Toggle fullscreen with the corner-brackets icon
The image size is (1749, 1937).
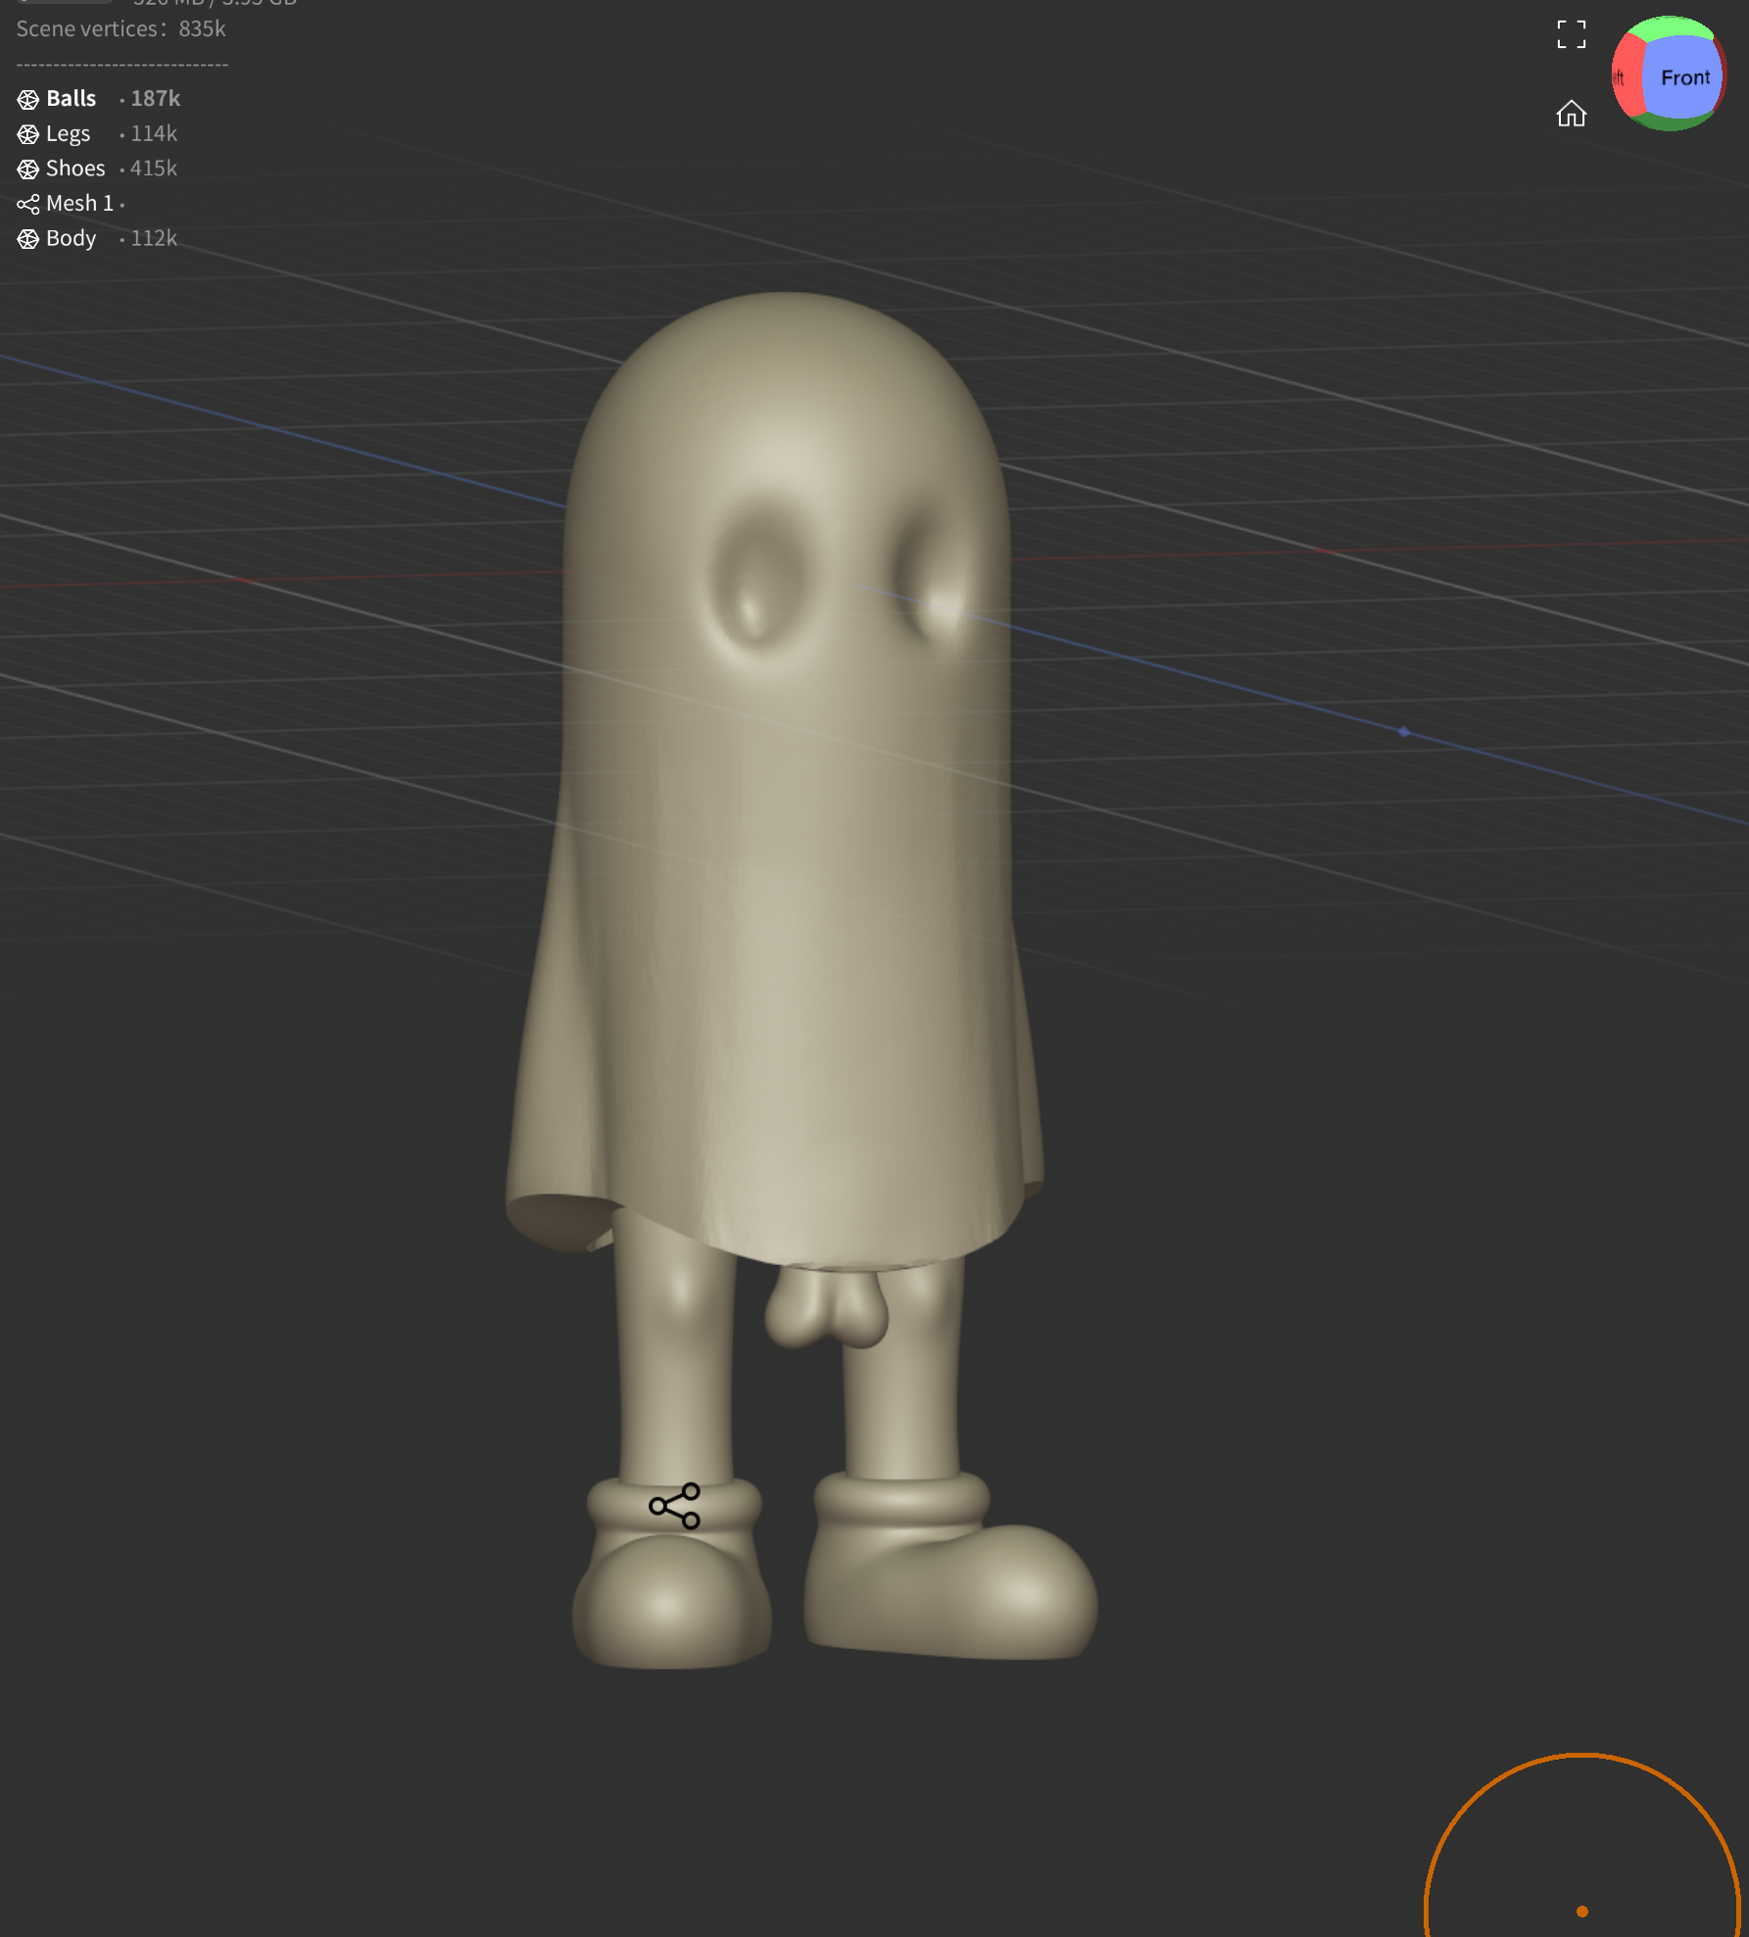point(1571,35)
